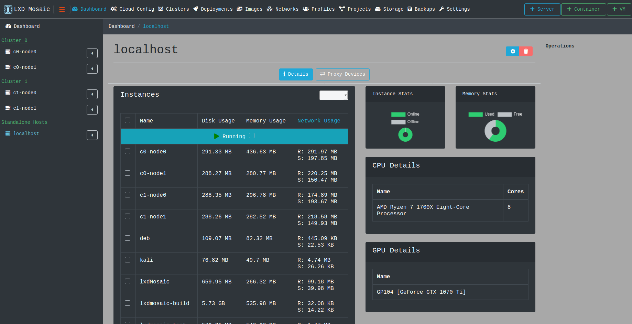Collapse the c1-node0 sidebar entry
632x324 pixels.
[92, 94]
